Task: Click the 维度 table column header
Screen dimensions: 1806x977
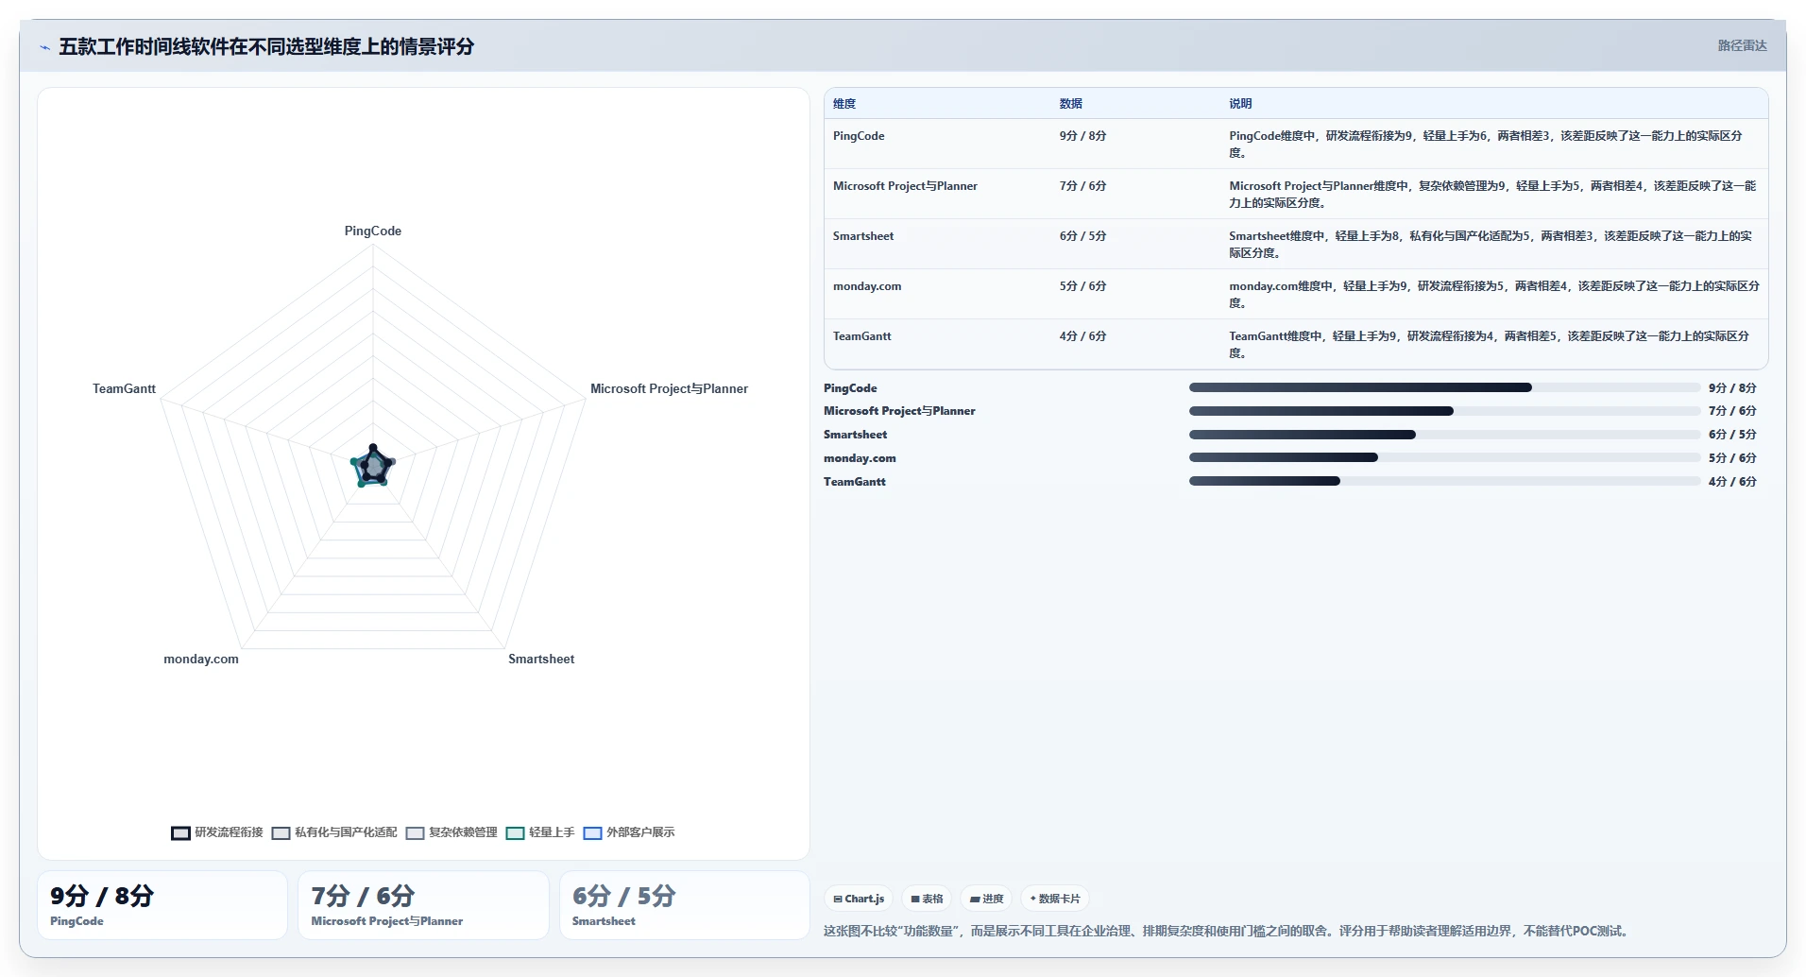Action: (x=844, y=104)
